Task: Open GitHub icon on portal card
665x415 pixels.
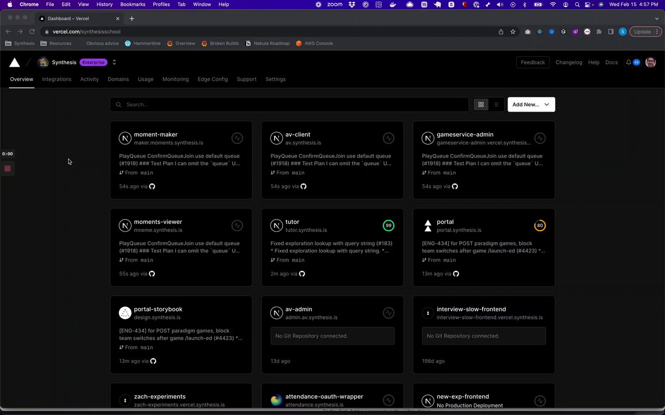Action: [456, 274]
